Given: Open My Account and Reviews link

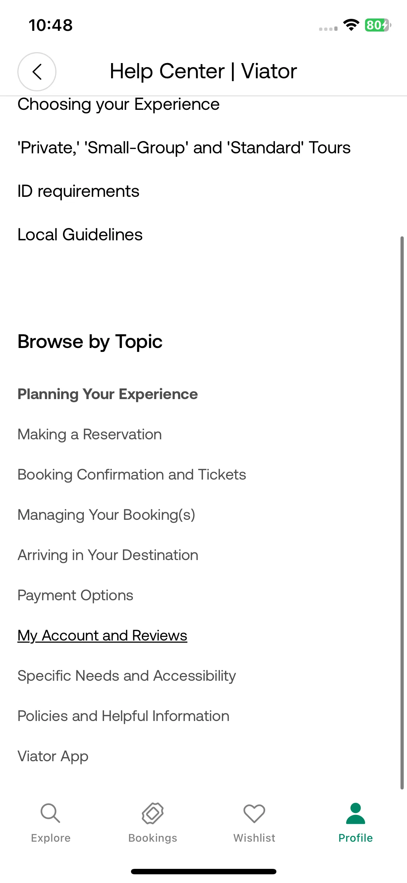Looking at the screenshot, I should pos(102,635).
